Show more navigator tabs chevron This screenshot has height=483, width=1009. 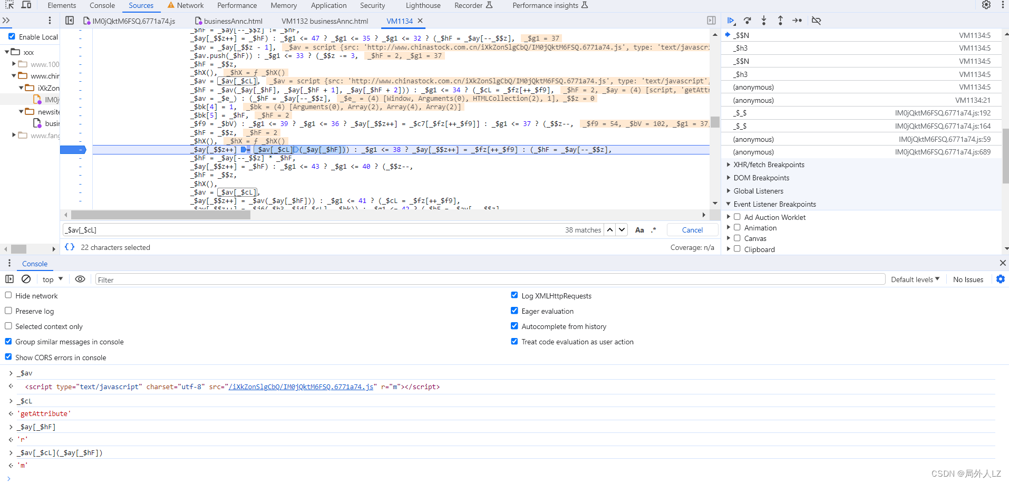pyautogui.click(x=6, y=21)
